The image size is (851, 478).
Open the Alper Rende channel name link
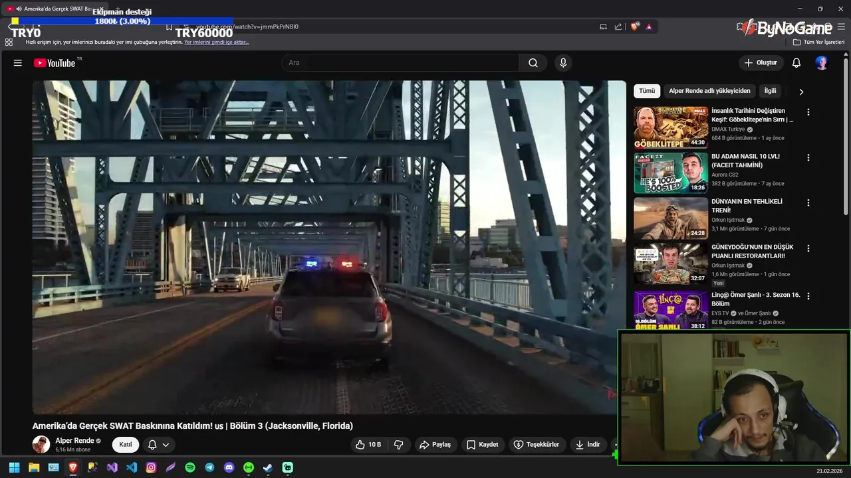tap(74, 441)
